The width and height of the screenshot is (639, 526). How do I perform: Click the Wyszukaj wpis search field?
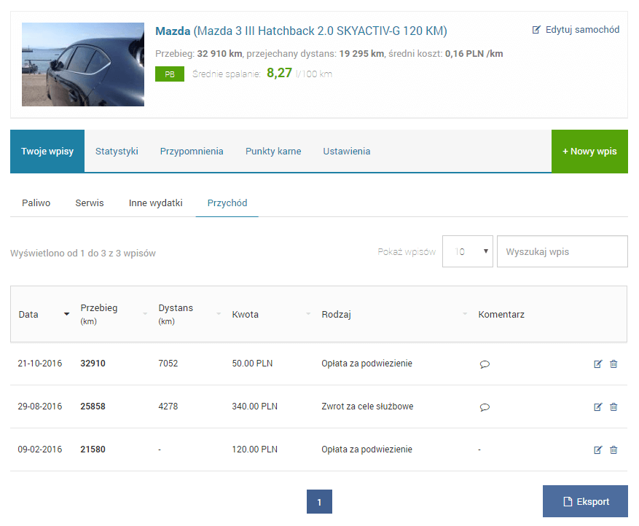tap(562, 251)
